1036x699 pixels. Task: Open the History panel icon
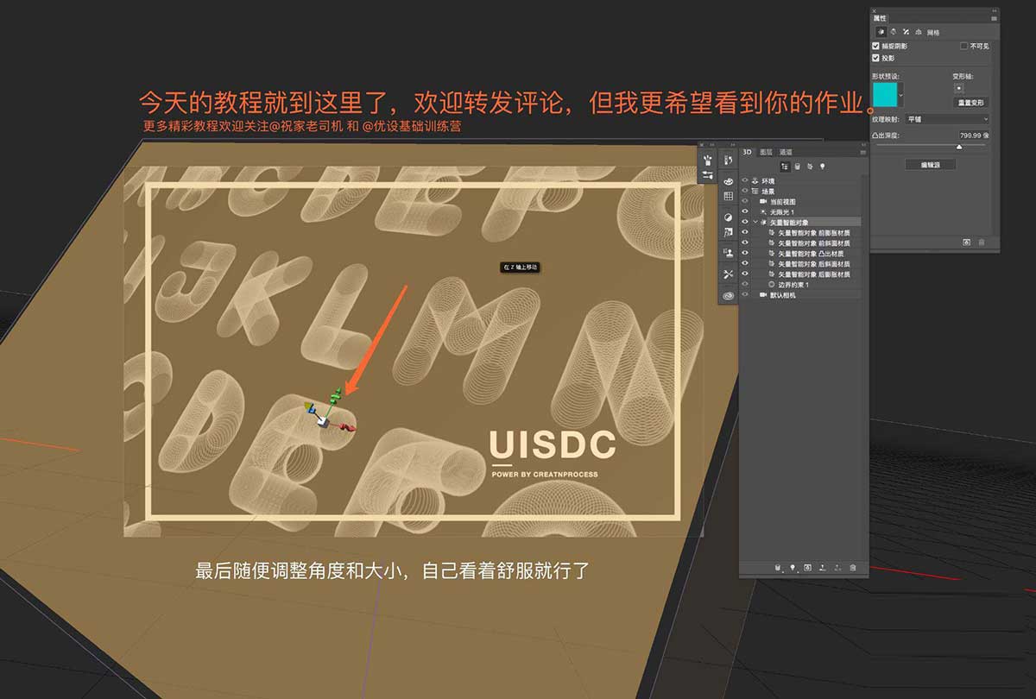728,159
